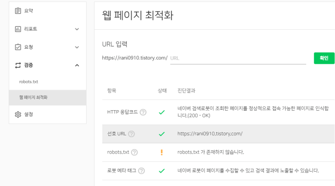Click the 요청 clipboard check icon

click(x=18, y=47)
